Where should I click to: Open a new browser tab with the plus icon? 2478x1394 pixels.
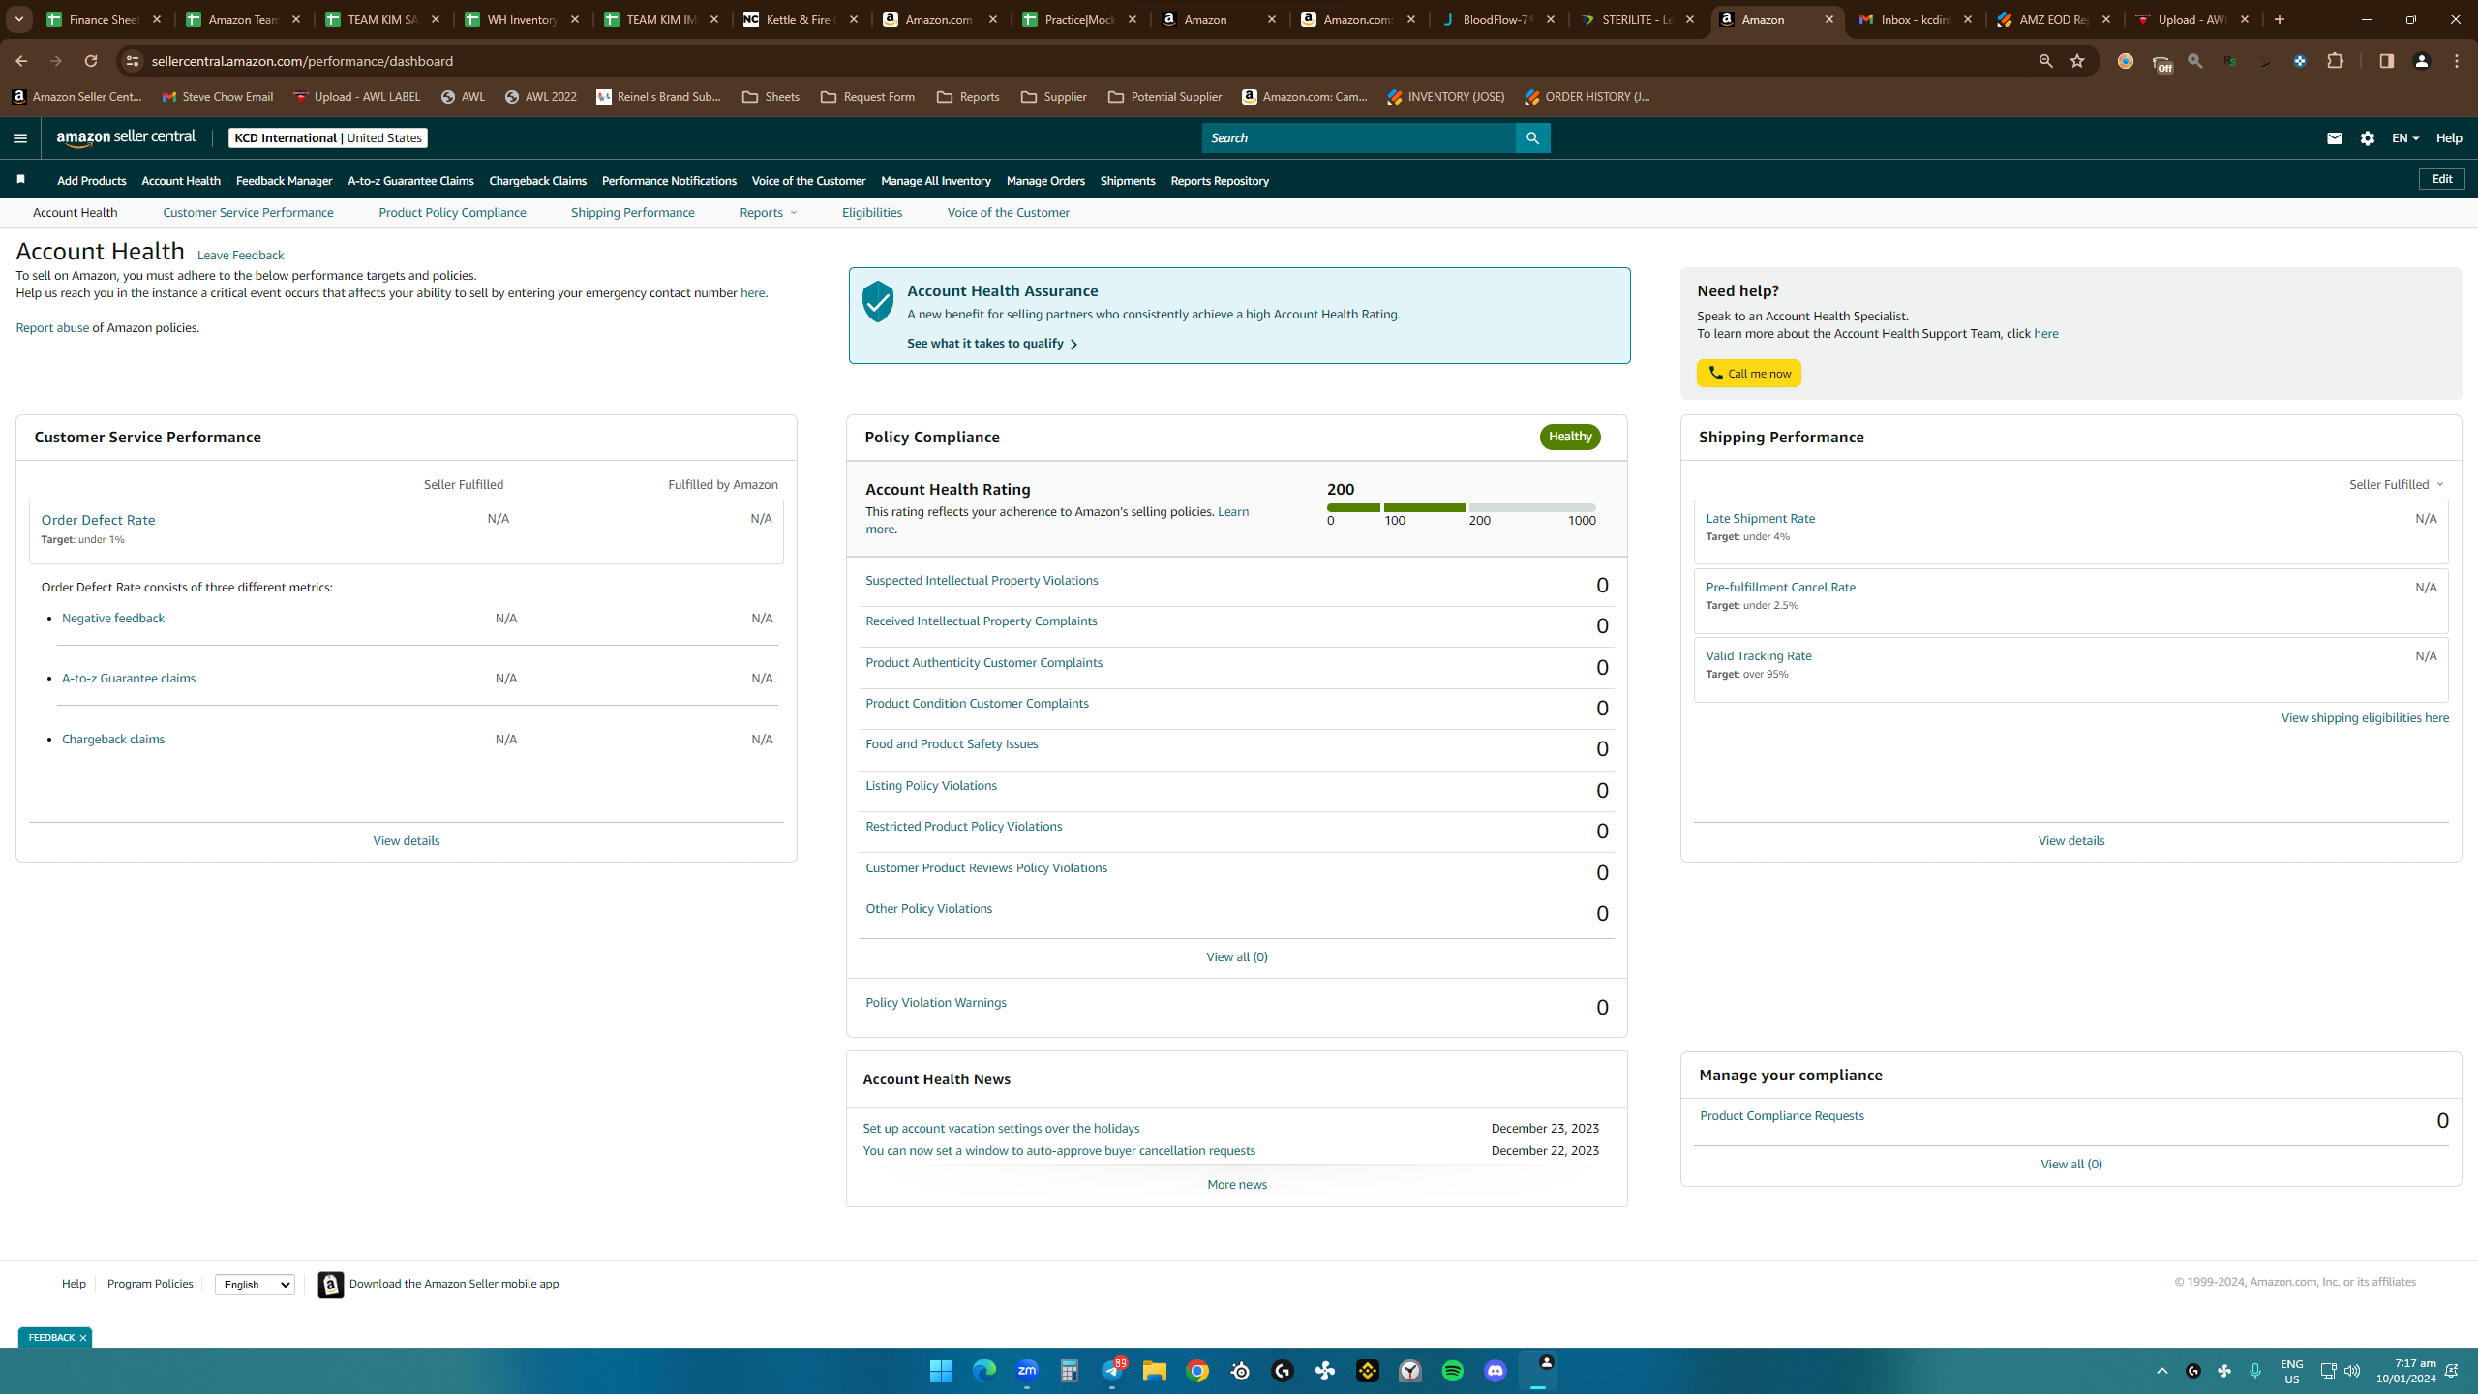tap(2280, 19)
